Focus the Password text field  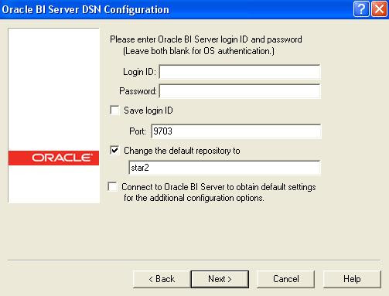pyautogui.click(x=240, y=91)
